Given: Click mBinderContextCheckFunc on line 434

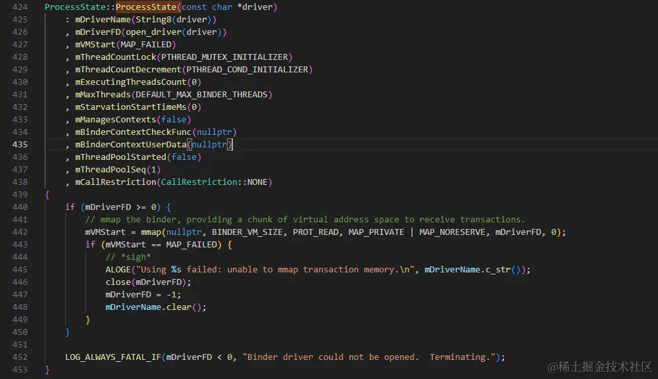Looking at the screenshot, I should coord(133,132).
